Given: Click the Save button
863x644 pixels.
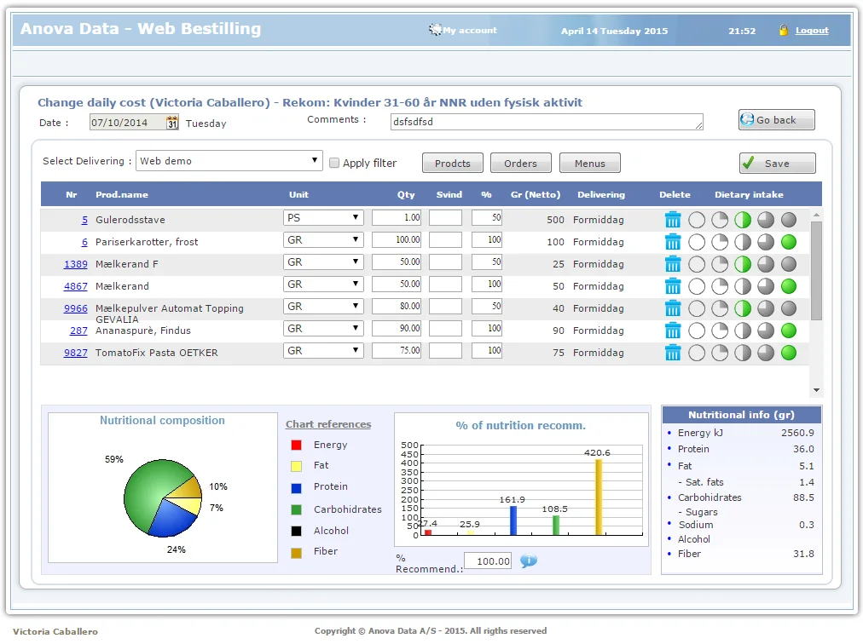Looking at the screenshot, I should 777,164.
